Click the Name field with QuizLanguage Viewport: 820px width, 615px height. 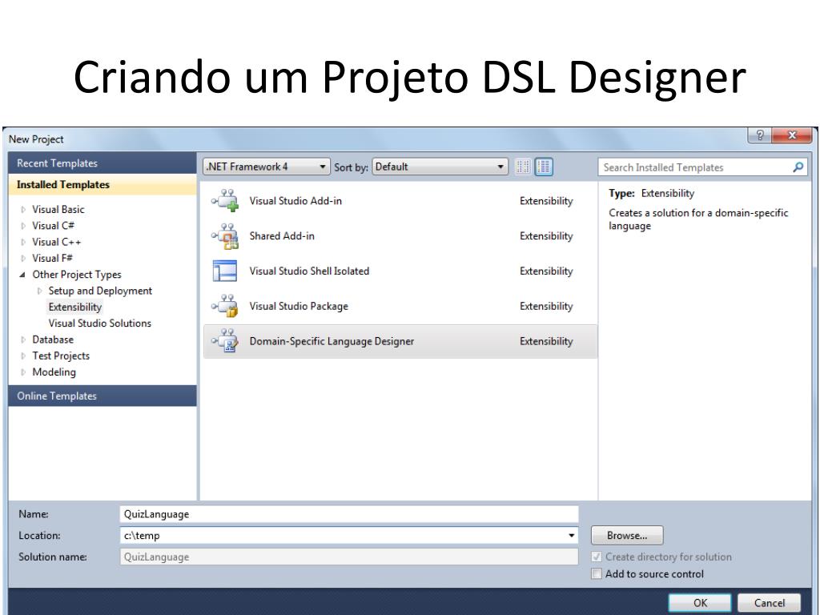349,514
